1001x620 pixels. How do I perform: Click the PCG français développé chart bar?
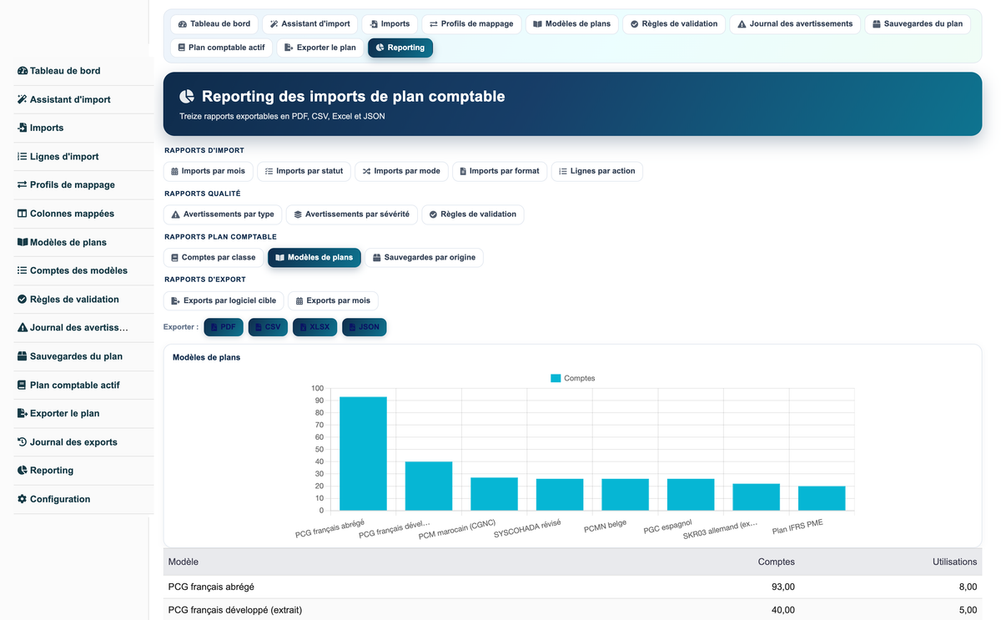tap(429, 486)
